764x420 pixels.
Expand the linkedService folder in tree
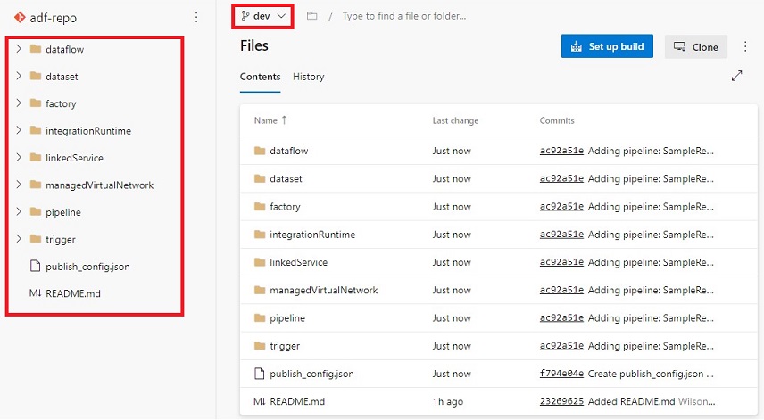[19, 158]
